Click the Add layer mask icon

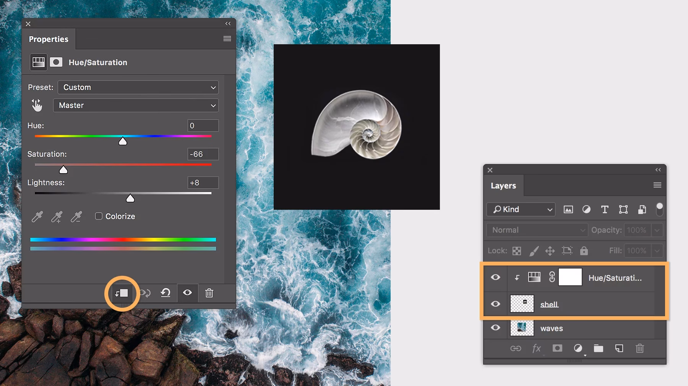click(557, 348)
